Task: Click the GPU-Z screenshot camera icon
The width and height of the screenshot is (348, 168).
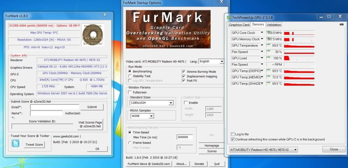Action: coord(342,24)
